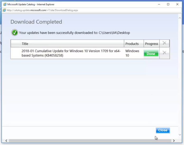Click the download path message text
The height and width of the screenshot is (145, 184).
click(x=75, y=33)
